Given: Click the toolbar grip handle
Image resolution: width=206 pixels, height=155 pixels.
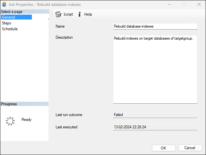Looking at the screenshot, I should point(52,14).
